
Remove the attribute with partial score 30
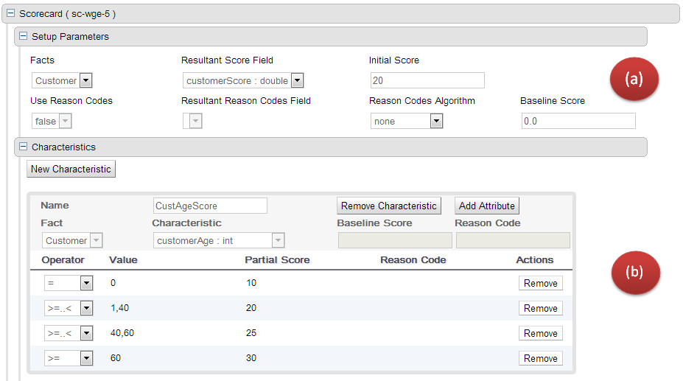click(x=540, y=359)
